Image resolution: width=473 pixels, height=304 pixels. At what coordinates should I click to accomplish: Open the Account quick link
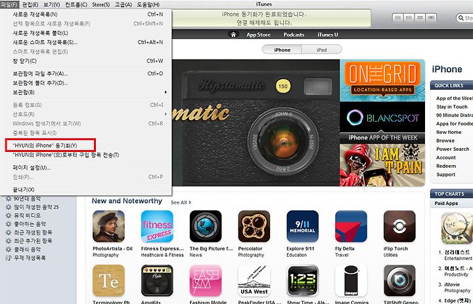446,157
